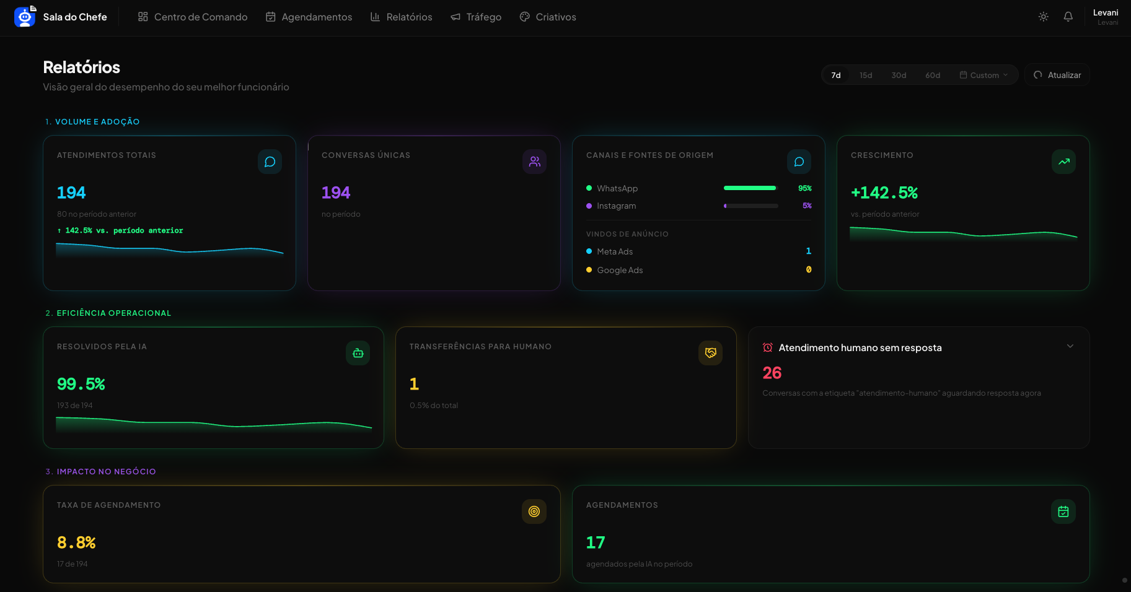
Task: Click the Instagram 5% progress bar
Action: [x=751, y=206]
